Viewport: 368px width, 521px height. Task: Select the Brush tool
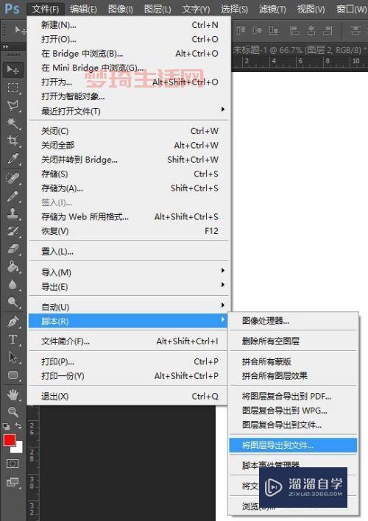coord(13,196)
